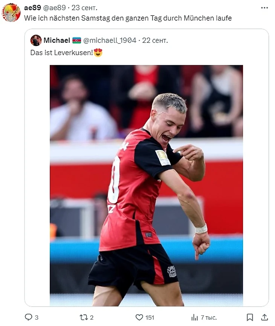Click the reply count 3

click(37, 317)
